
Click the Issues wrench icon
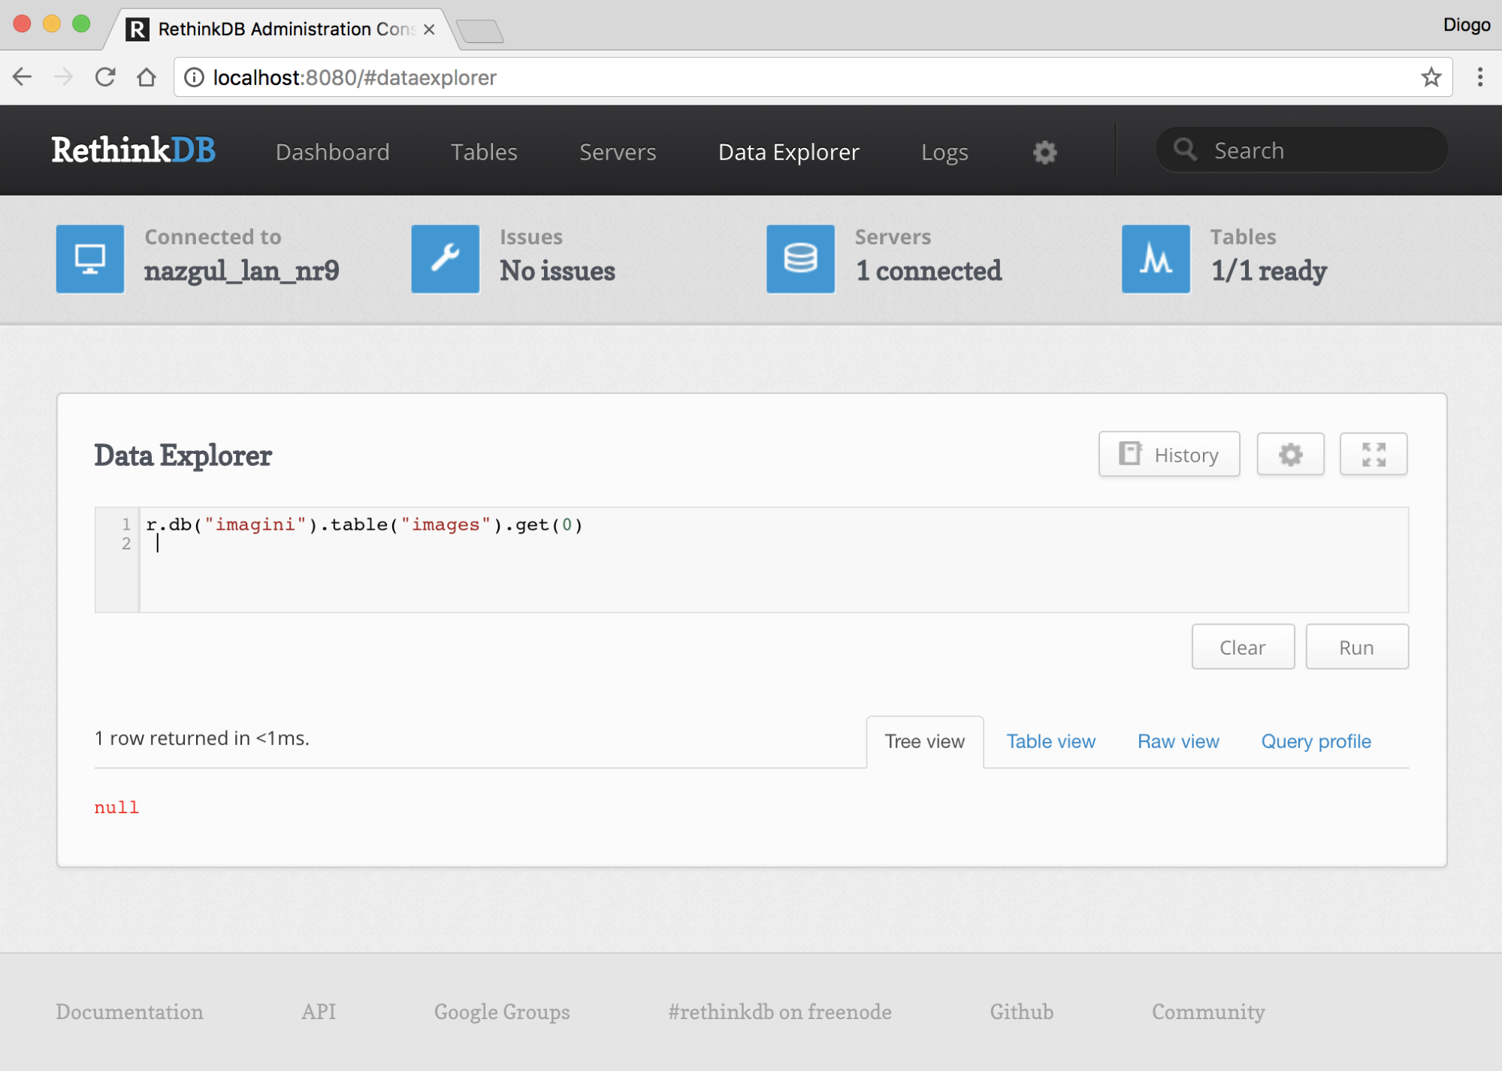point(445,259)
